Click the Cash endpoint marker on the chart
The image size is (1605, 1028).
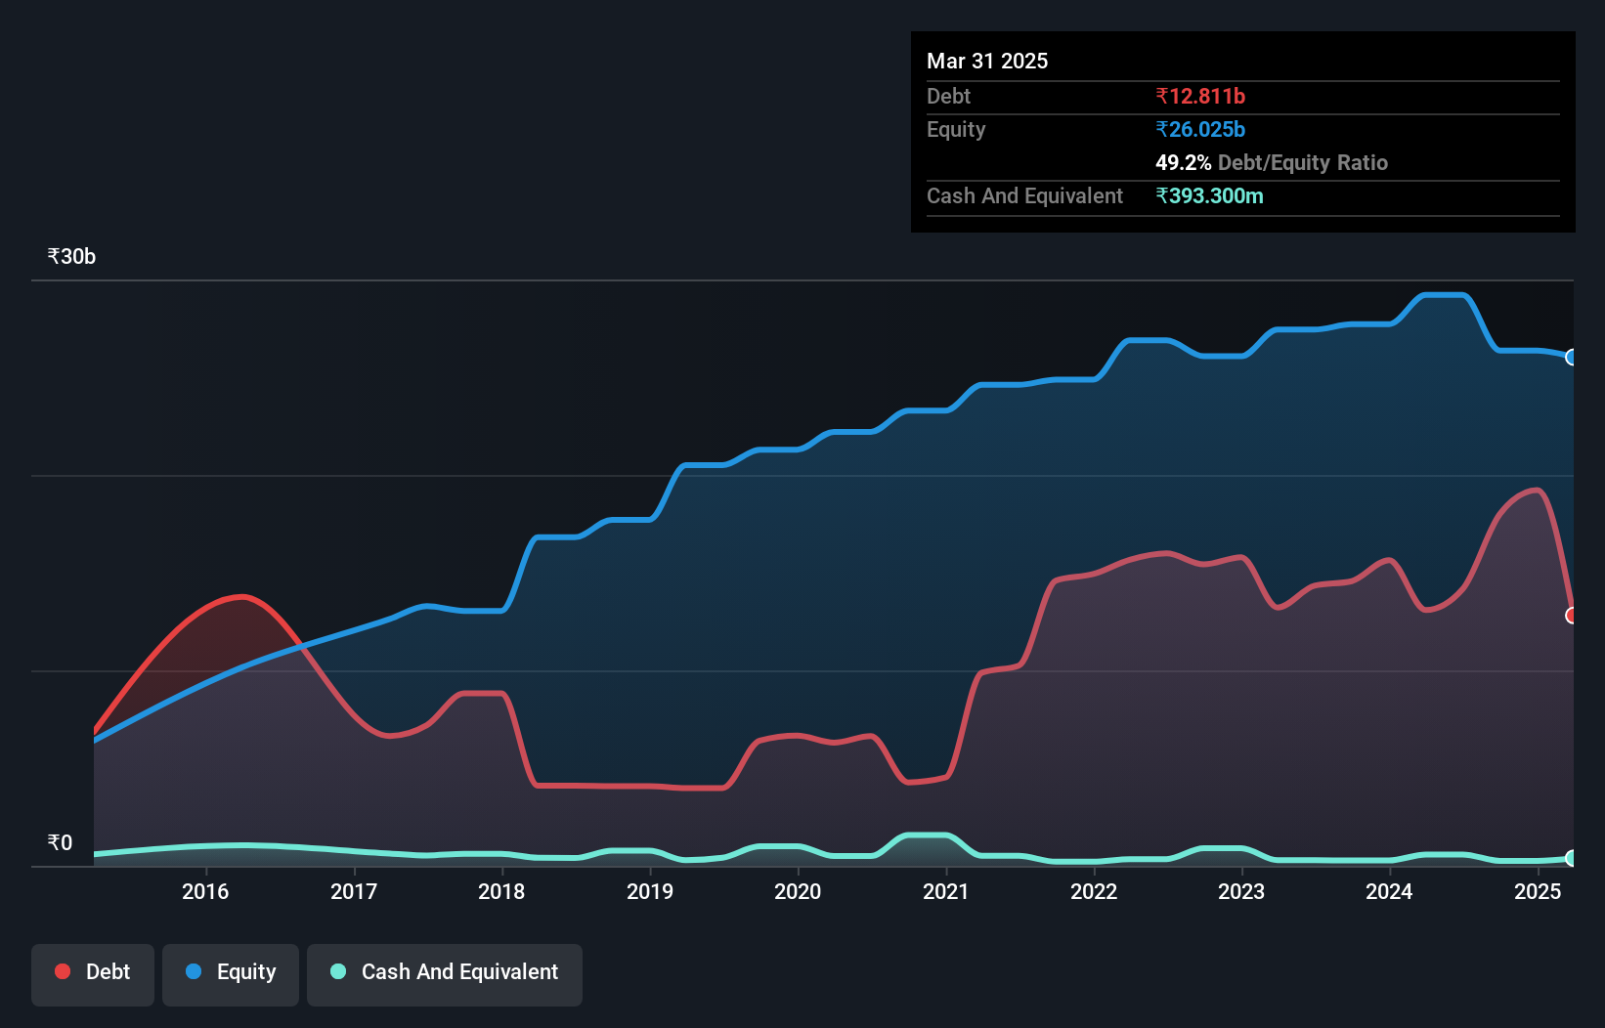[1572, 858]
